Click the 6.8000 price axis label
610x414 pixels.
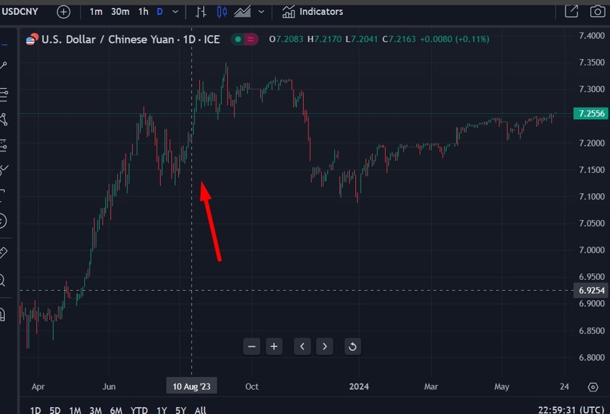click(x=592, y=358)
